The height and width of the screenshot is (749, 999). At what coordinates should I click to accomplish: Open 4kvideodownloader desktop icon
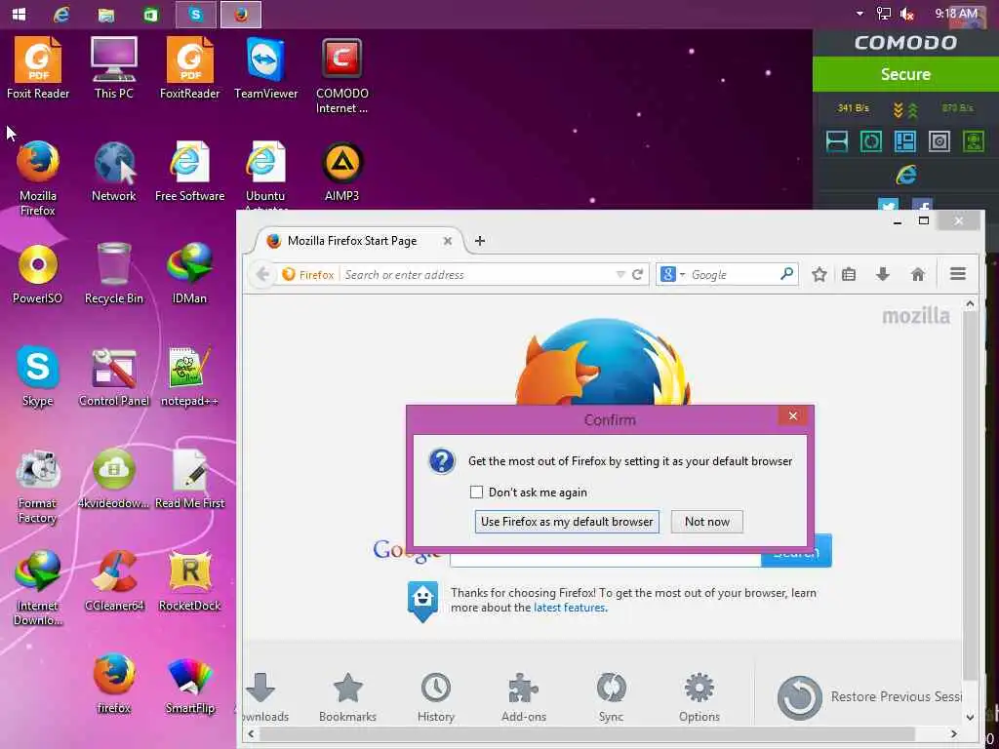[113, 479]
